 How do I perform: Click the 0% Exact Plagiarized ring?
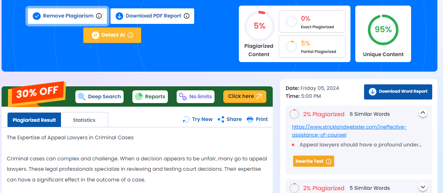coord(291,22)
